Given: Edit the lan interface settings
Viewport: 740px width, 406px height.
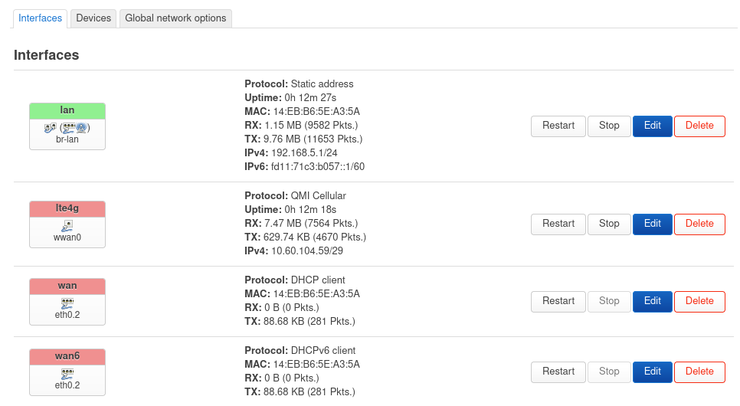Looking at the screenshot, I should [652, 126].
